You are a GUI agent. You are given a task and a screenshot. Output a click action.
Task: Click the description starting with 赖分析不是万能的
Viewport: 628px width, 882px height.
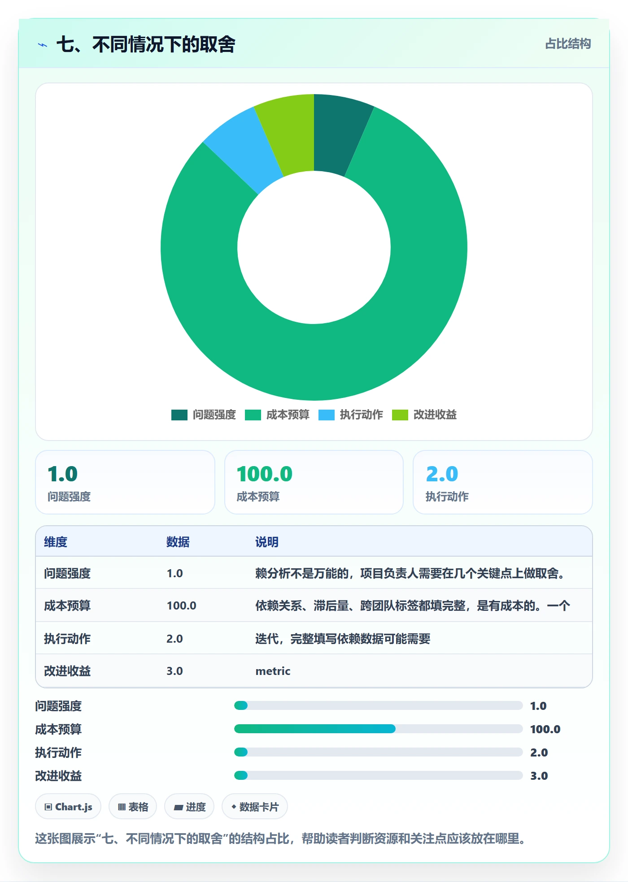point(410,573)
